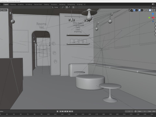Click the End frame field
The height and width of the screenshot is (117, 156).
tap(151, 111)
